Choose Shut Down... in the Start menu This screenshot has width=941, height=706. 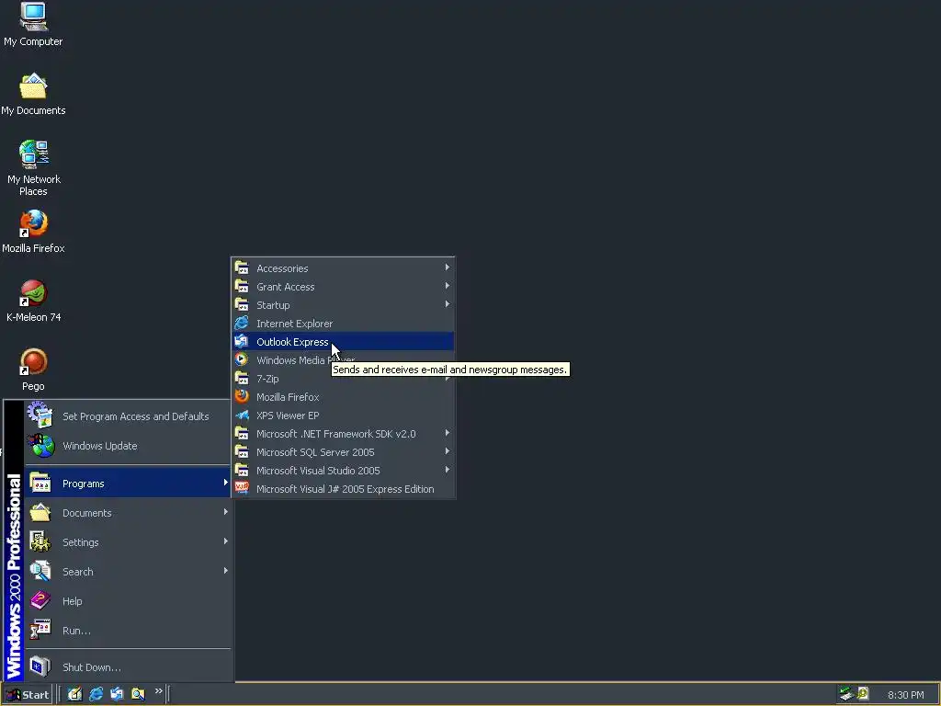tap(127, 667)
